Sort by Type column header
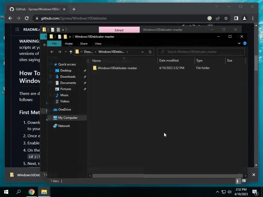 coord(199,61)
